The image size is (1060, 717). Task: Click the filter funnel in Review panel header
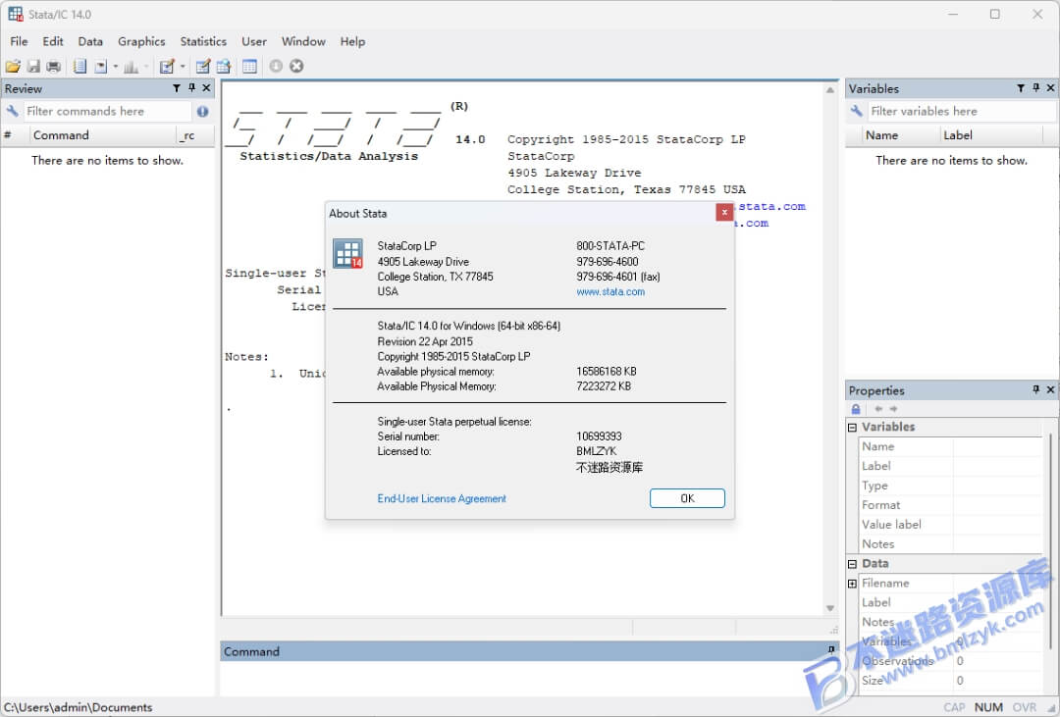coord(177,88)
